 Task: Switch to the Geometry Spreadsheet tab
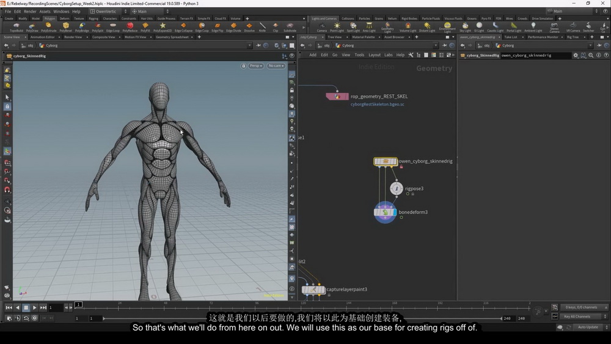point(172,37)
